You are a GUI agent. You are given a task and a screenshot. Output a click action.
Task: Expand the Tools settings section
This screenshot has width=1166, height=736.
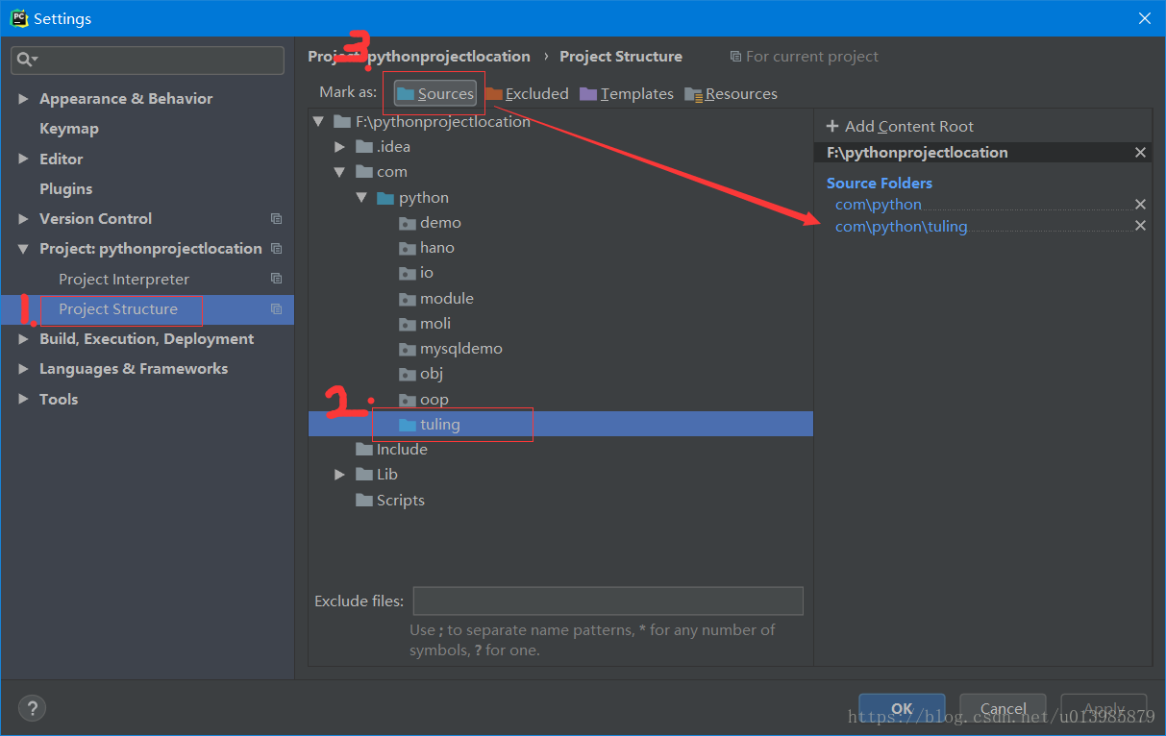pos(24,400)
